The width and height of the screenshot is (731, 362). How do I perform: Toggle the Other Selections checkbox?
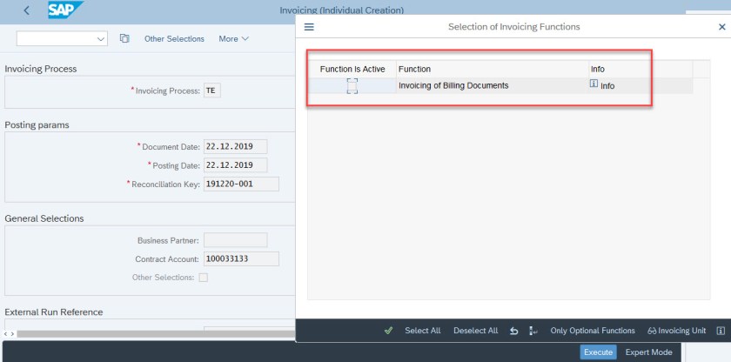(x=204, y=278)
